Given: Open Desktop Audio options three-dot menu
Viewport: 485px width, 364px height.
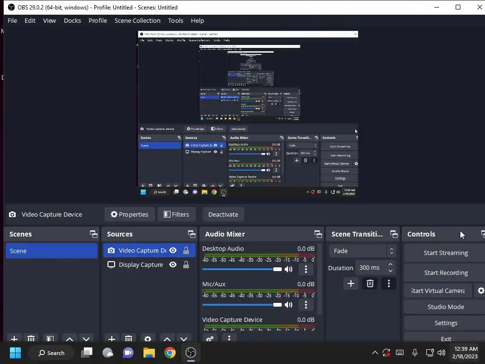Looking at the screenshot, I should click(306, 269).
